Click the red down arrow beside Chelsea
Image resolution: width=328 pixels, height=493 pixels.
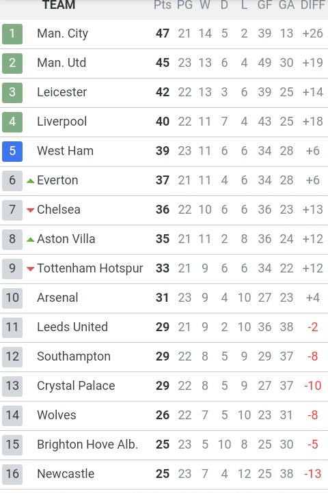tap(30, 210)
